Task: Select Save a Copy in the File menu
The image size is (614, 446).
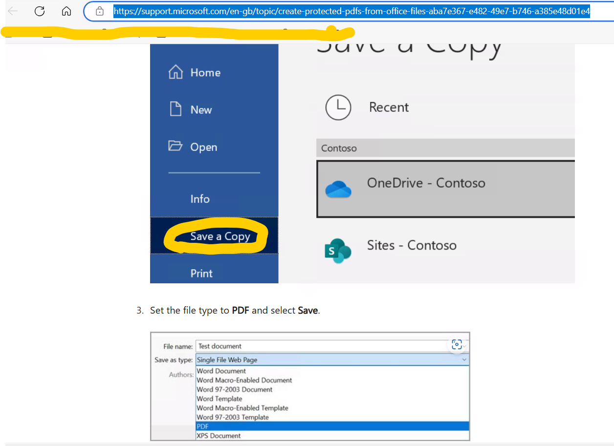Action: point(221,236)
